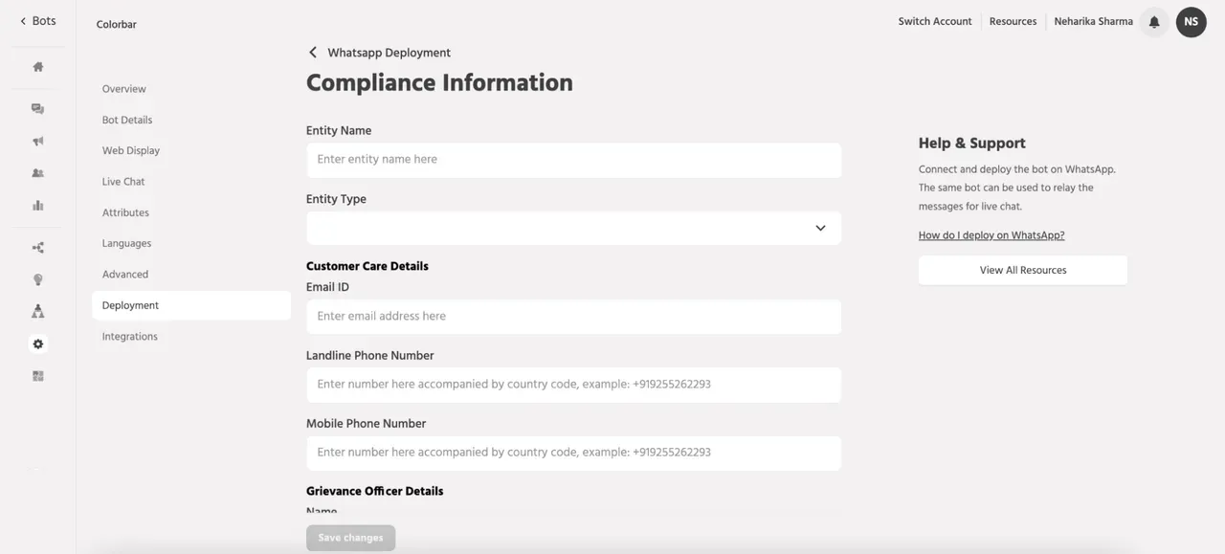Open the lightbulb icon in sidebar
This screenshot has height=554, width=1225.
tap(38, 279)
